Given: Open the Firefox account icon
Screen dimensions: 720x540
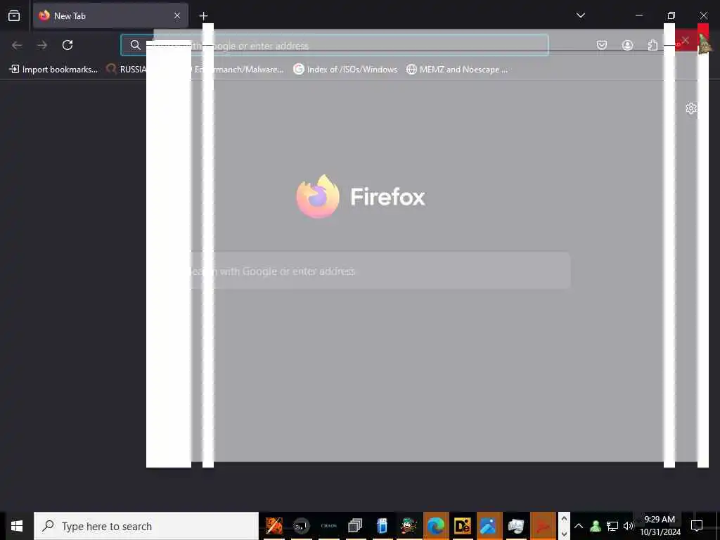Looking at the screenshot, I should coord(627,45).
